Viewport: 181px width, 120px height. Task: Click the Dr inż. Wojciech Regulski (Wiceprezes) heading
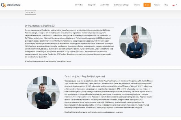coord(85,76)
